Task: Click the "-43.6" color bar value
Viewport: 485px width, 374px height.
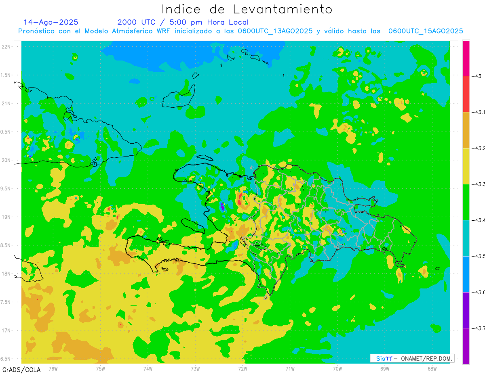Action: [478, 292]
